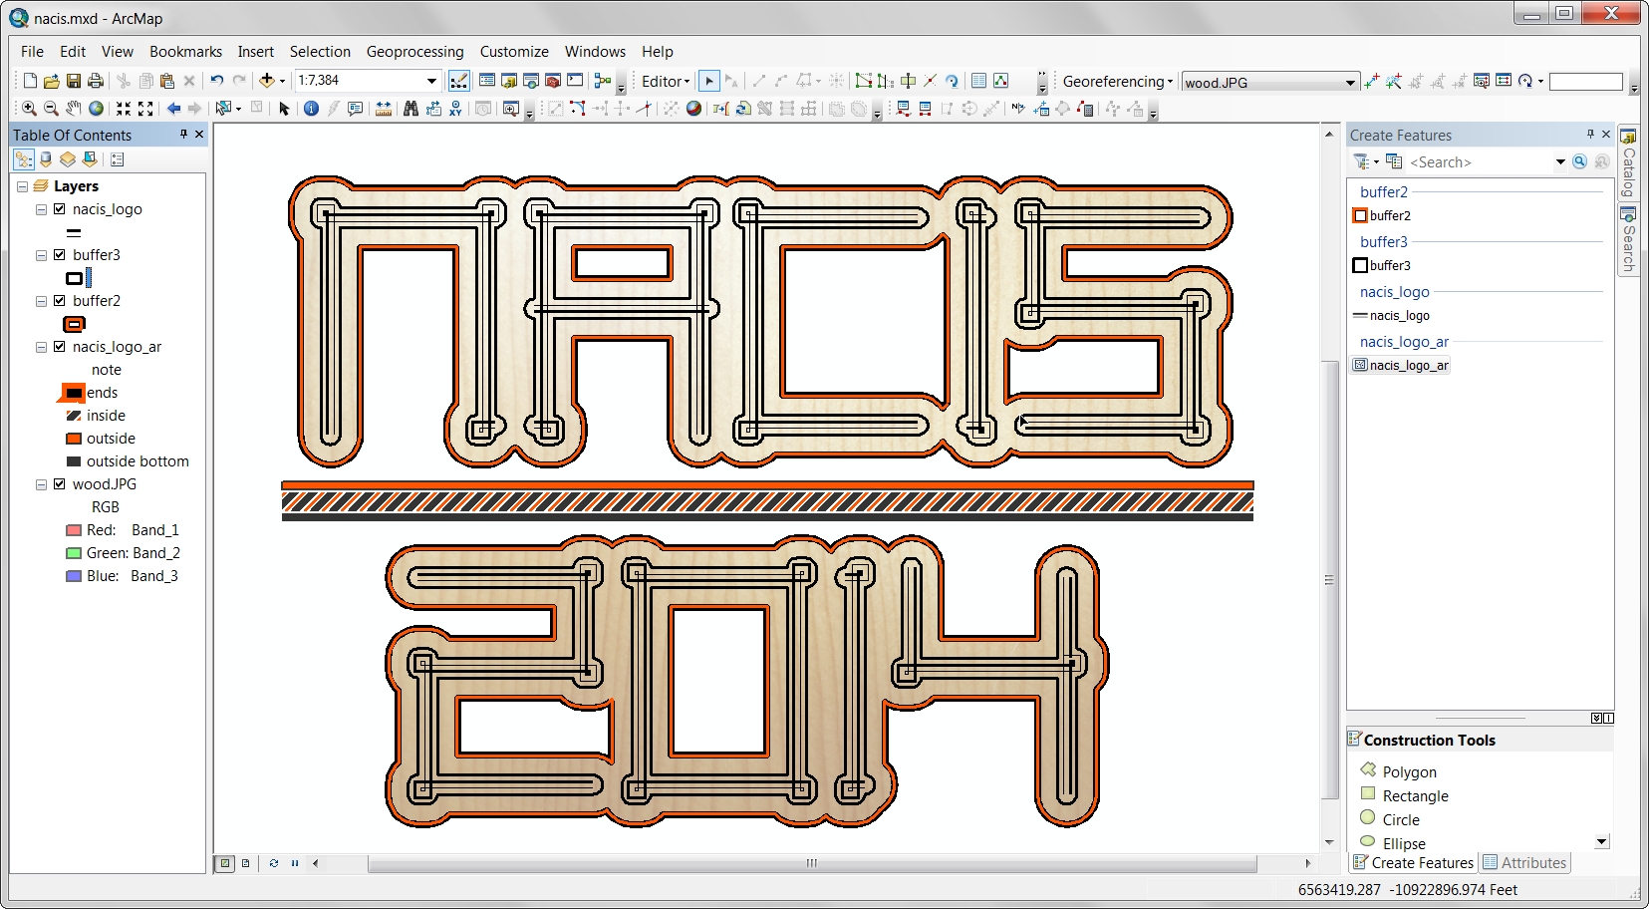
Task: Select the Identify tool
Action: click(311, 108)
